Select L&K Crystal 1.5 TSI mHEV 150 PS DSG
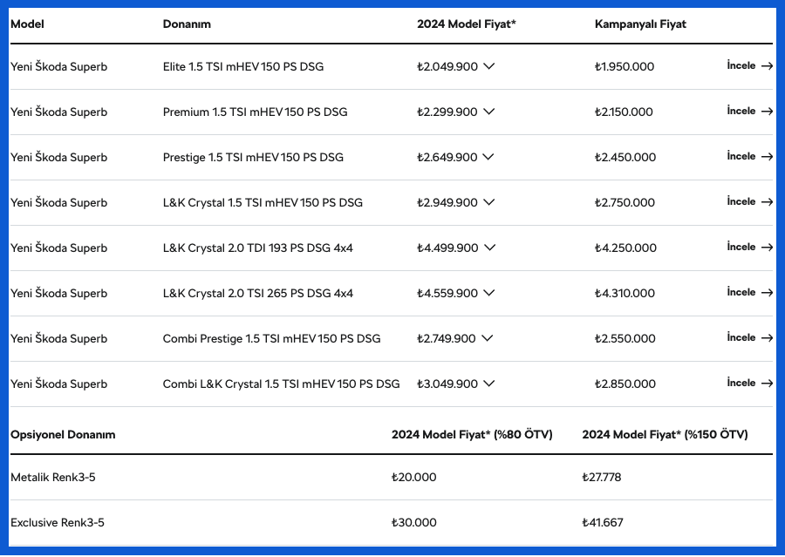785x557 pixels. coord(263,203)
